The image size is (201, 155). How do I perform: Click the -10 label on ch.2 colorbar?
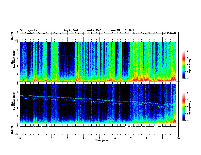pyautogui.click(x=188, y=120)
